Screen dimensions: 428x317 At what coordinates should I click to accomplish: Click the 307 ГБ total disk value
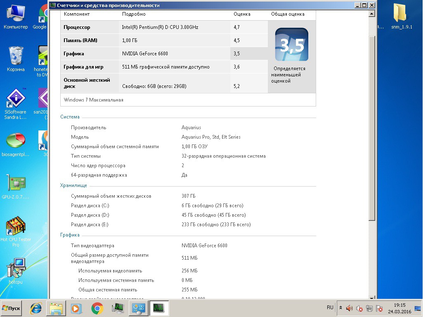tap(188, 196)
